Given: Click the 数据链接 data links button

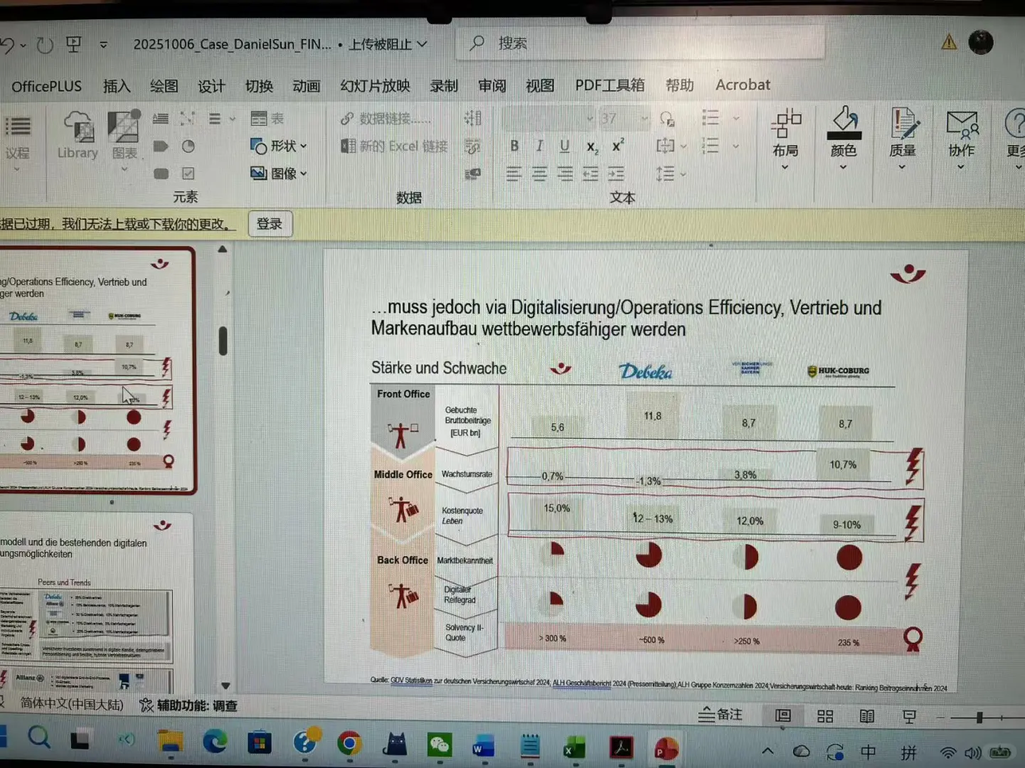Looking at the screenshot, I should click(x=386, y=119).
